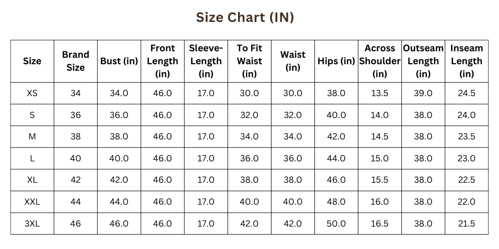The width and height of the screenshot is (499, 249).
Task: Click the Brand Size column header
Action: pos(75,61)
